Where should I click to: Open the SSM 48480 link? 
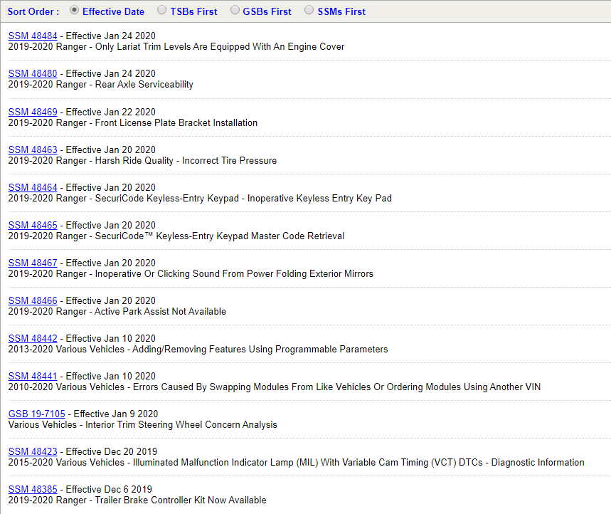pos(33,74)
